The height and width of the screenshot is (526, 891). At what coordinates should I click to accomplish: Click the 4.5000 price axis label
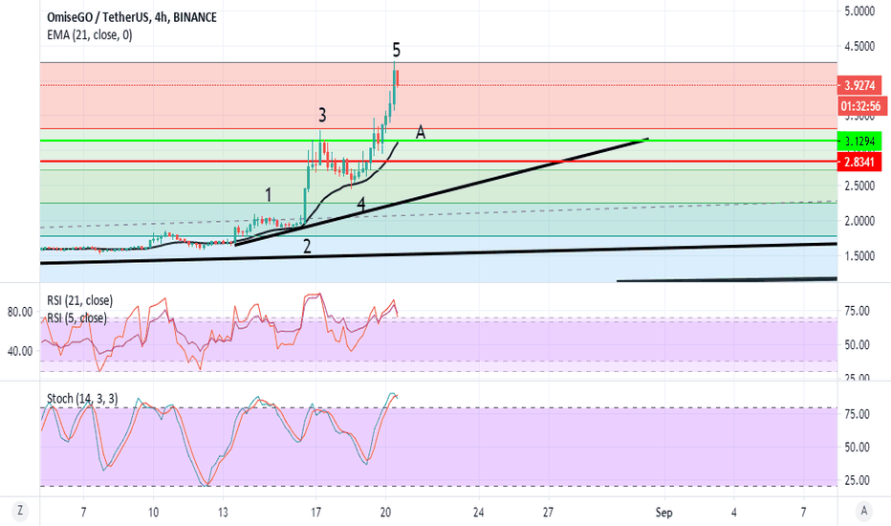859,46
